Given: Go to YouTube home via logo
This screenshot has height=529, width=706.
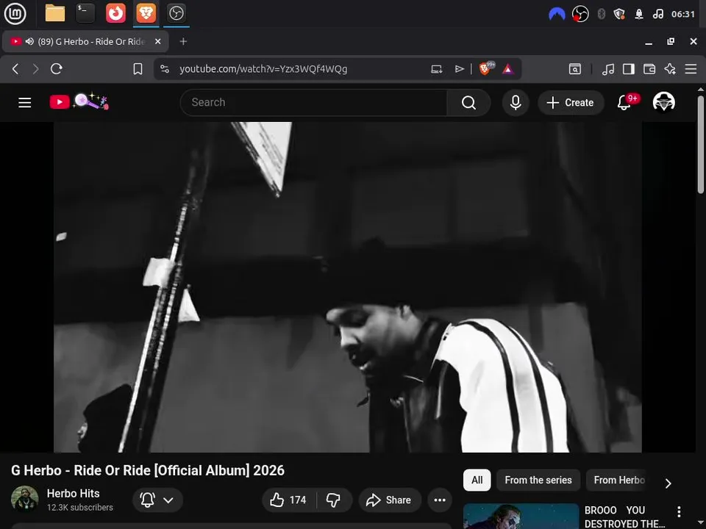Looking at the screenshot, I should [x=79, y=101].
